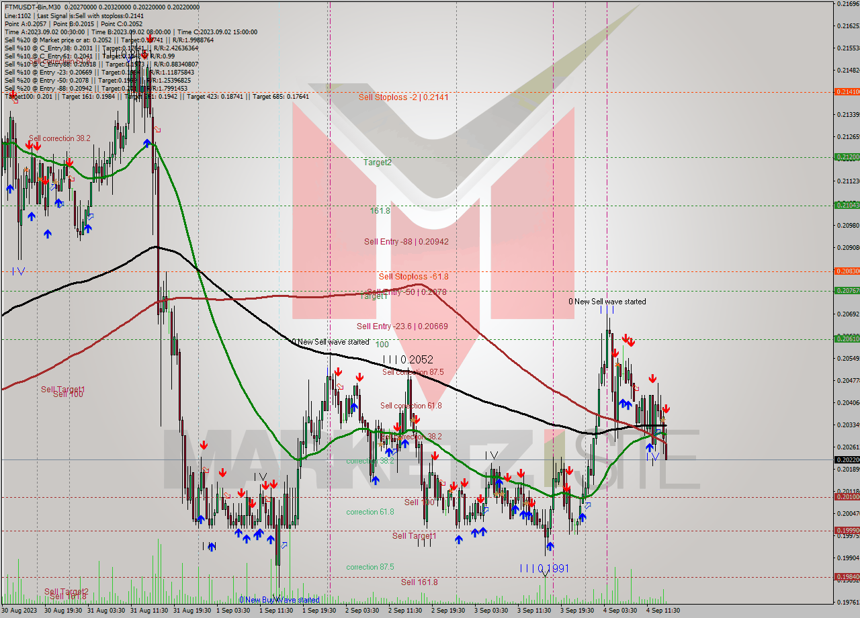This screenshot has height=618, width=860.
Task: Click the '1 Sep 19:30' time axis label
Action: coord(319,611)
